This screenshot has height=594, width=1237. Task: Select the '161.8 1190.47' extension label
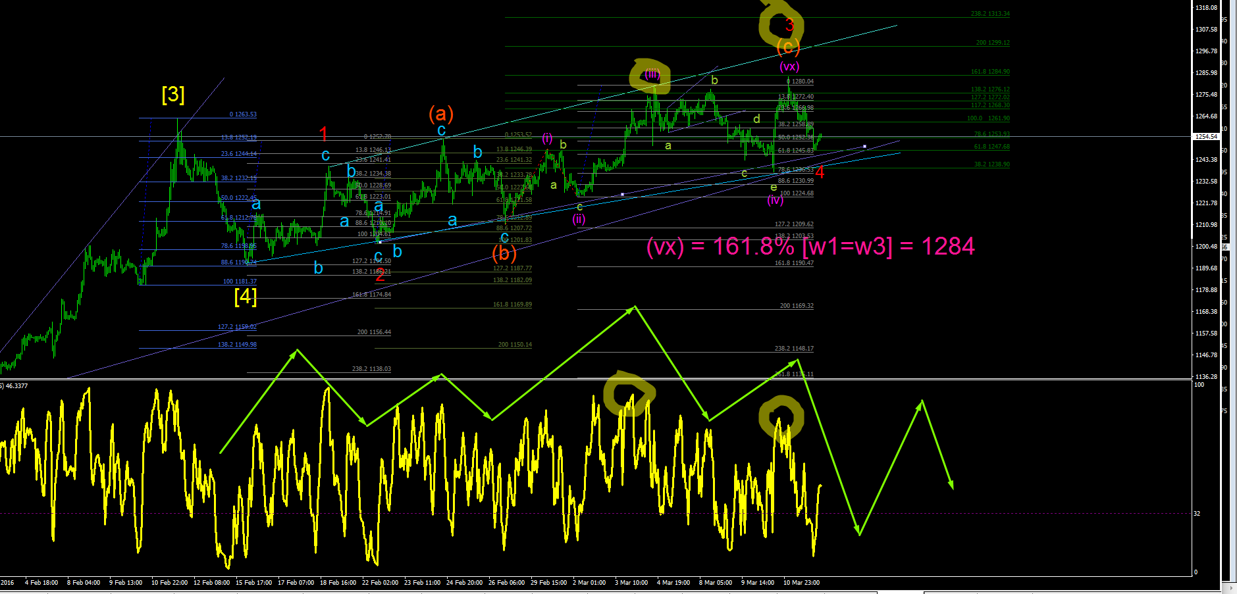coord(795,263)
